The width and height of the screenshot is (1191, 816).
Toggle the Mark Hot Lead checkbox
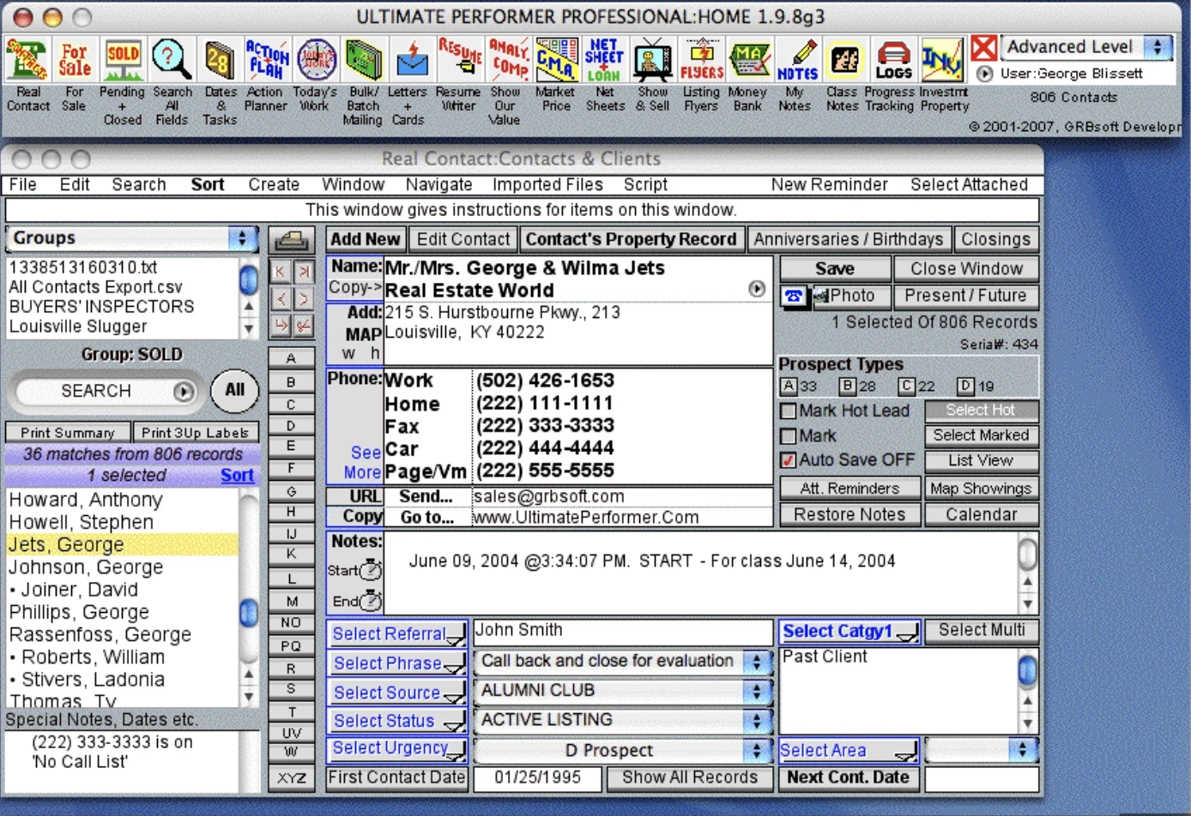(788, 411)
